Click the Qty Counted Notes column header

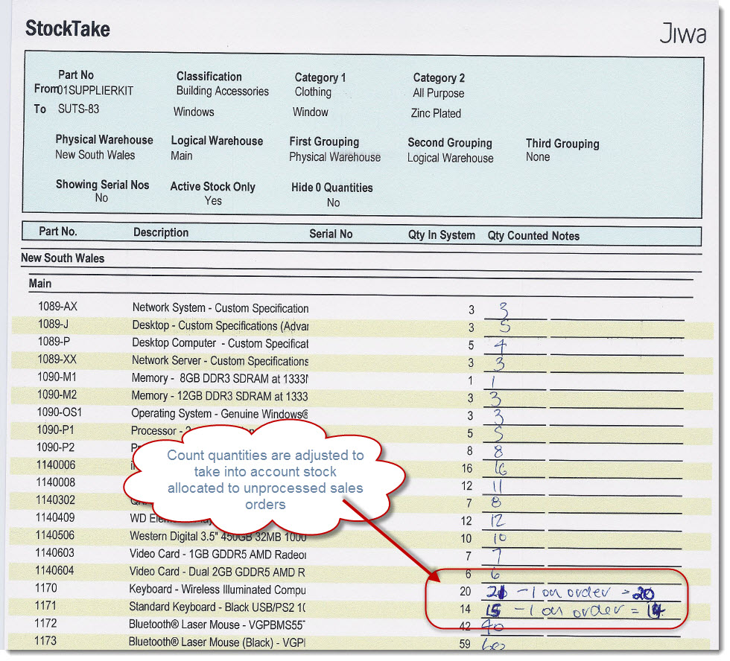point(533,236)
